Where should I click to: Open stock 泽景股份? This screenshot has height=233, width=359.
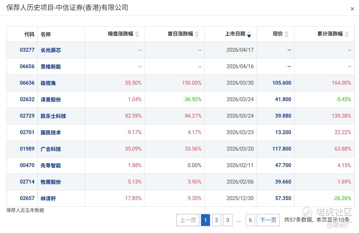pyautogui.click(x=51, y=100)
